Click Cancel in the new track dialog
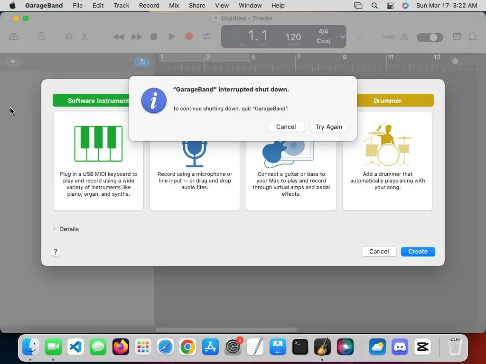The height and width of the screenshot is (364, 486). (379, 252)
